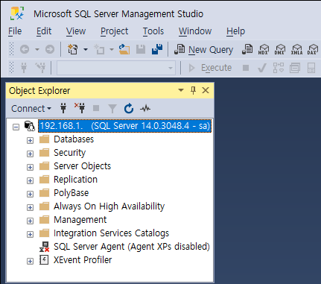The width and height of the screenshot is (321, 284).
Task: Click the toolbar Connect plug icon
Action: pos(24,68)
